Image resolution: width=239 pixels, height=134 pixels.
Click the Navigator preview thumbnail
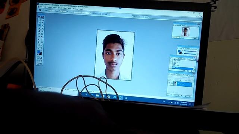click(186, 32)
